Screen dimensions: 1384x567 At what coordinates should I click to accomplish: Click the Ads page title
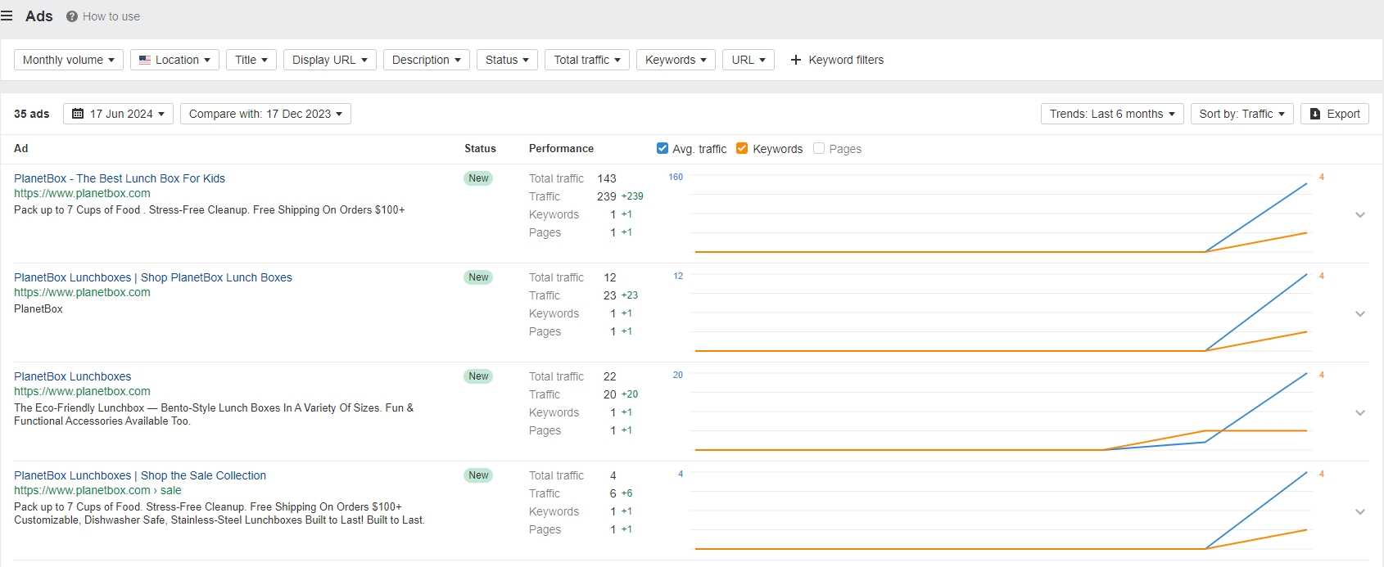39,16
